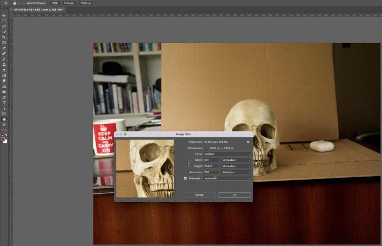Select the Move tool
This screenshot has width=382, height=246.
[x=4, y=15]
